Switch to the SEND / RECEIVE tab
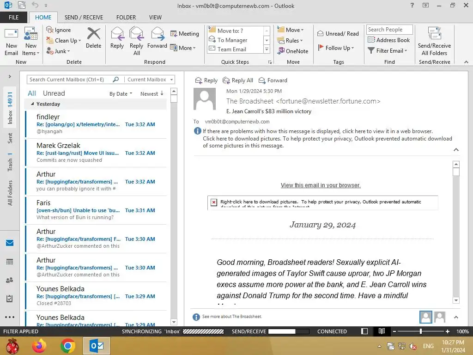The image size is (473, 355). click(x=84, y=17)
